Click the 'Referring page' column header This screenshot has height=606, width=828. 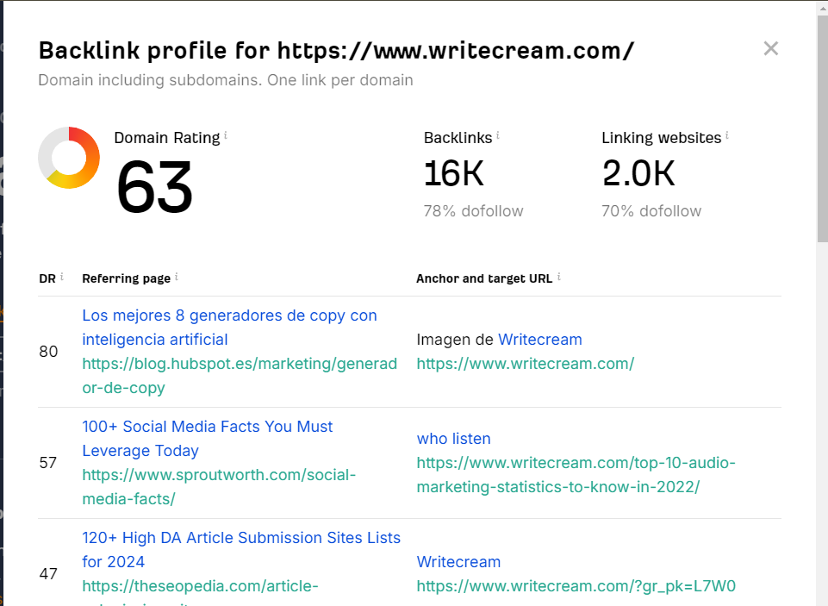[126, 278]
